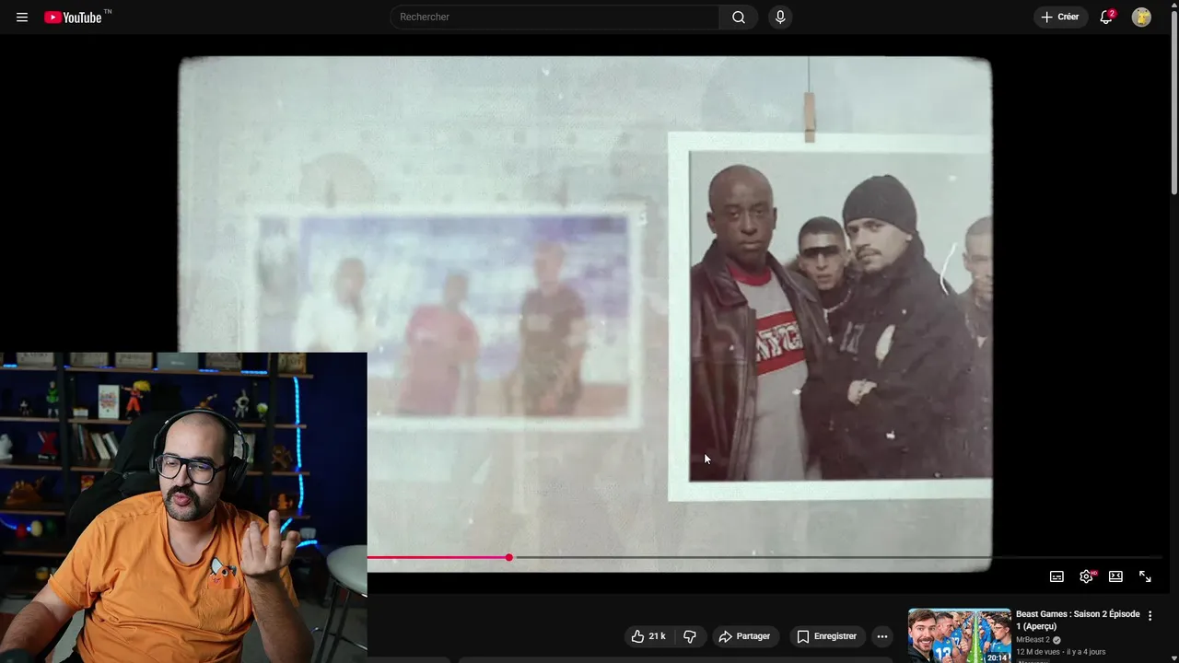This screenshot has width=1179, height=663.
Task: Open options menu for Beast Games video
Action: (1150, 616)
